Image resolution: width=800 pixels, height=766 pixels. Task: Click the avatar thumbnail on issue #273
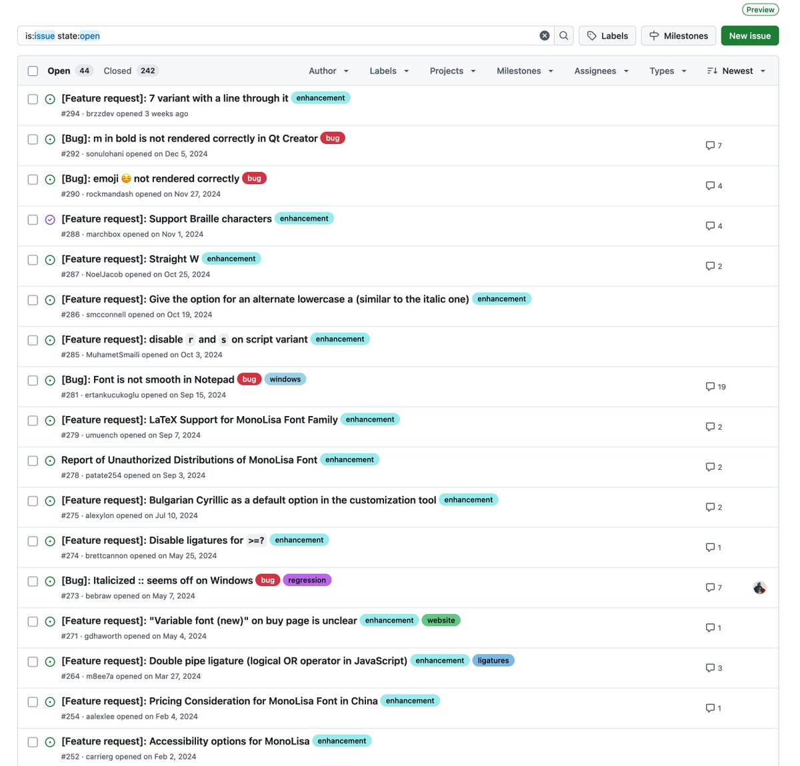(x=759, y=587)
